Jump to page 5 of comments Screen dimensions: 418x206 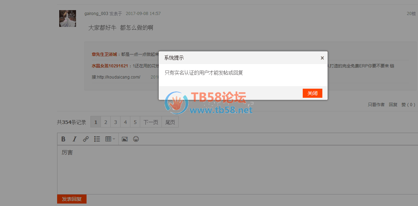[x=135, y=122]
